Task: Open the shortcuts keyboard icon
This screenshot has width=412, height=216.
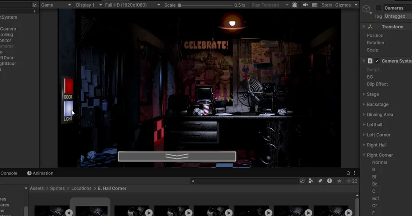Action: tap(314, 5)
